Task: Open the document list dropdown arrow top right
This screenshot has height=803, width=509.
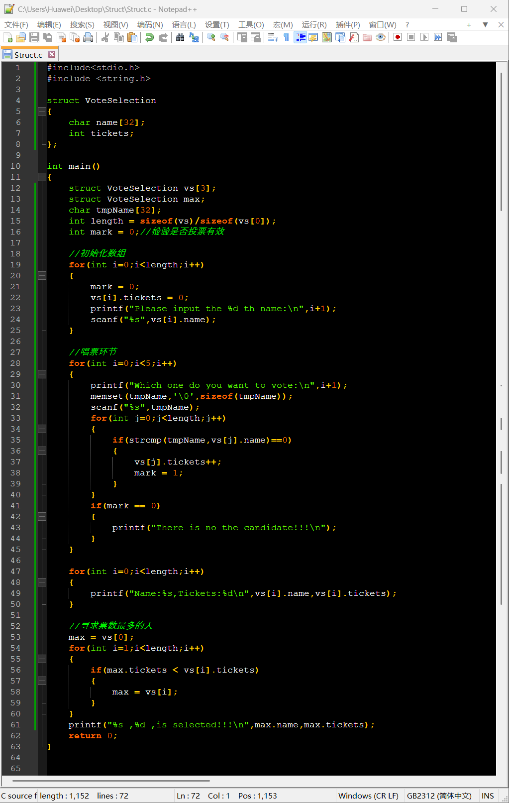Action: pyautogui.click(x=485, y=24)
